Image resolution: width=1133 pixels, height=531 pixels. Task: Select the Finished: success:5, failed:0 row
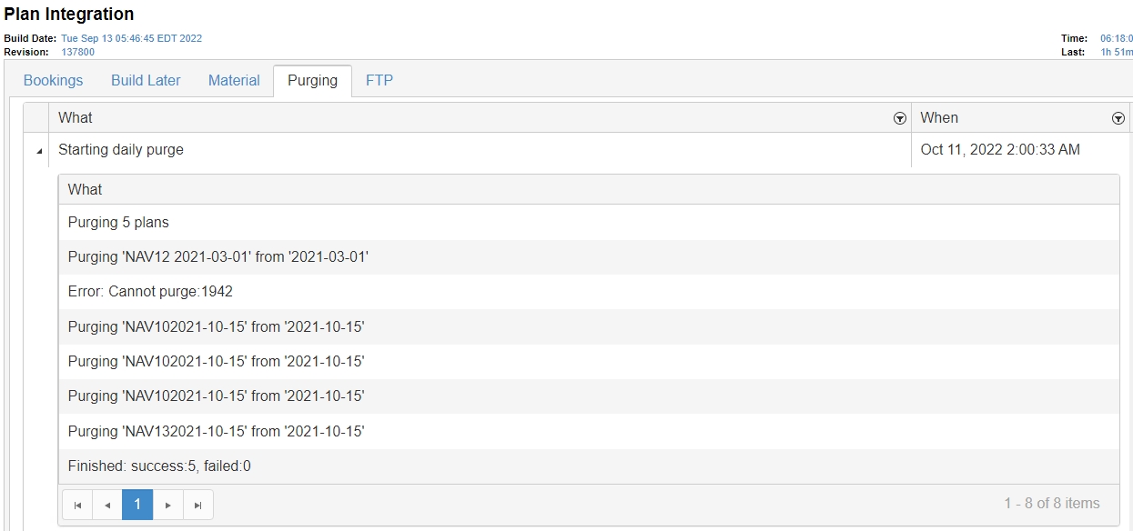click(159, 466)
